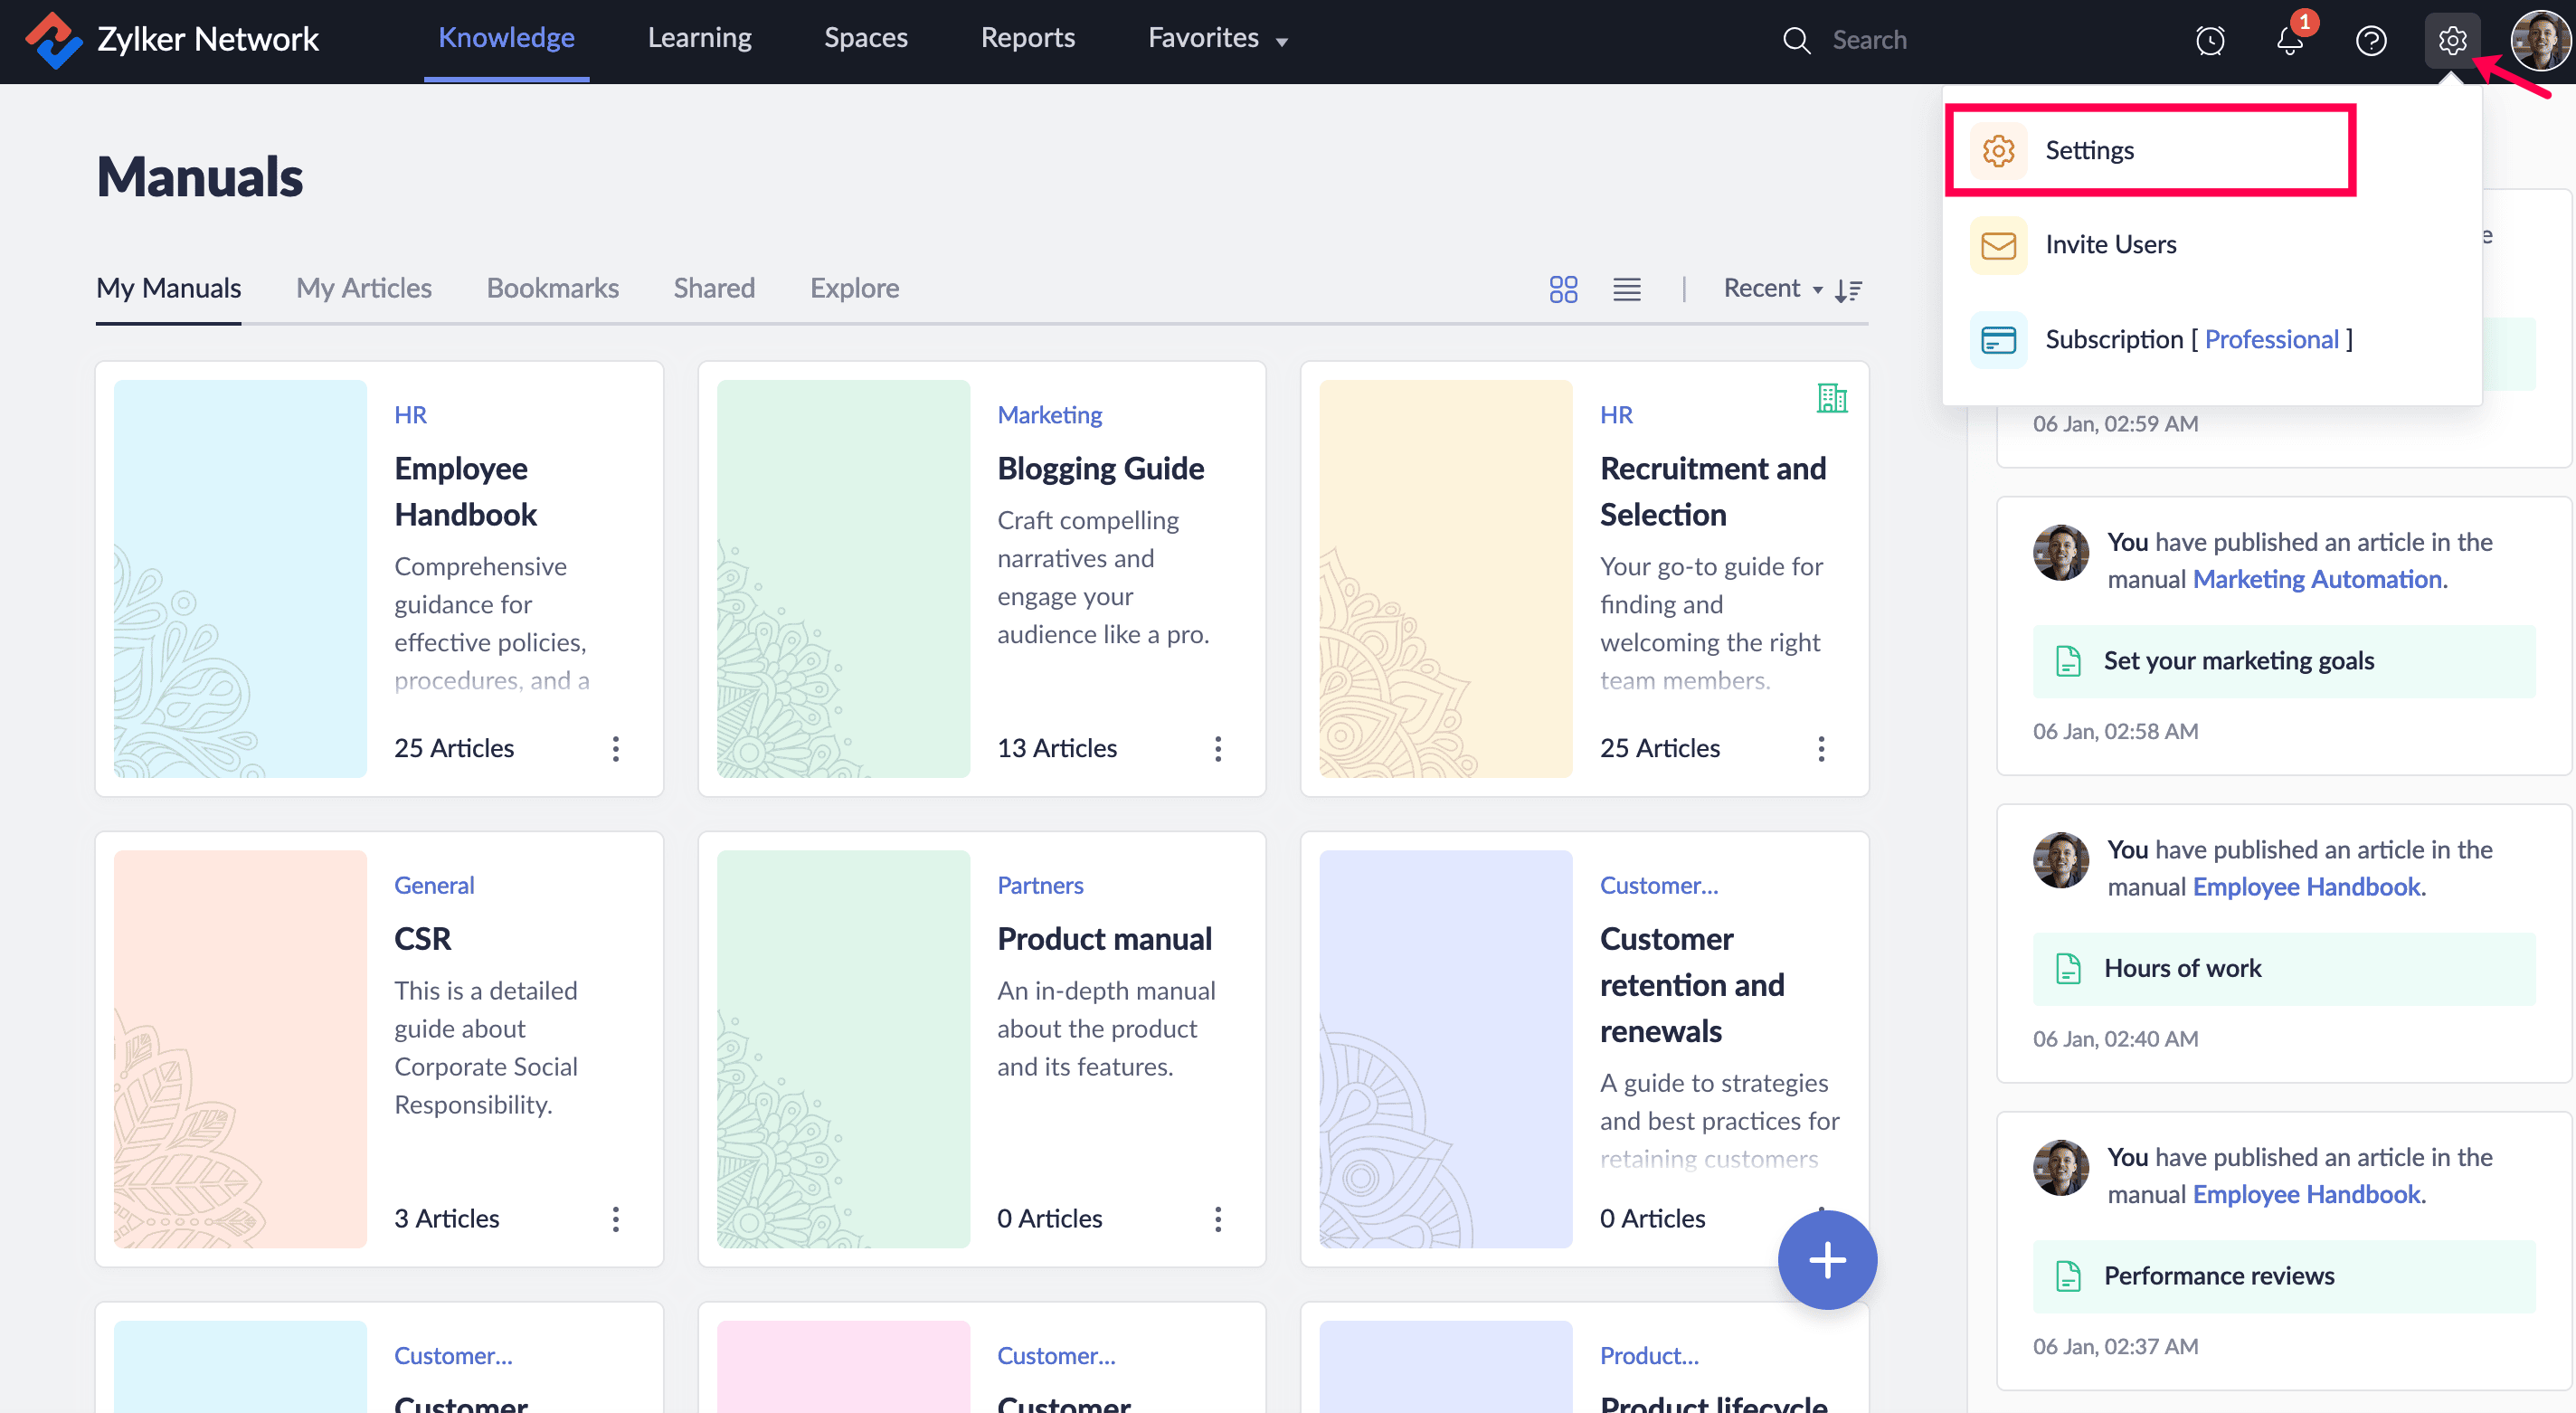Click the notifications bell icon

pyautogui.click(x=2289, y=41)
